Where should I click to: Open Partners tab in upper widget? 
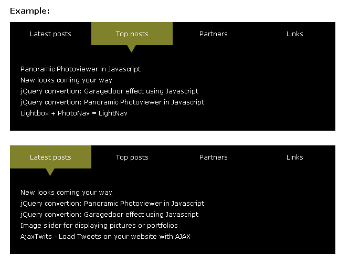pos(213,34)
